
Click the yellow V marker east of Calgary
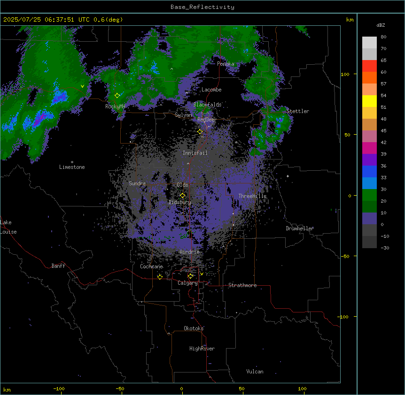[x=202, y=274]
